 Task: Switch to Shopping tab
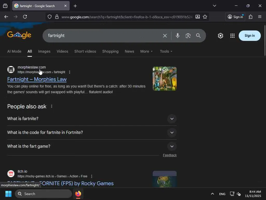point(110,51)
